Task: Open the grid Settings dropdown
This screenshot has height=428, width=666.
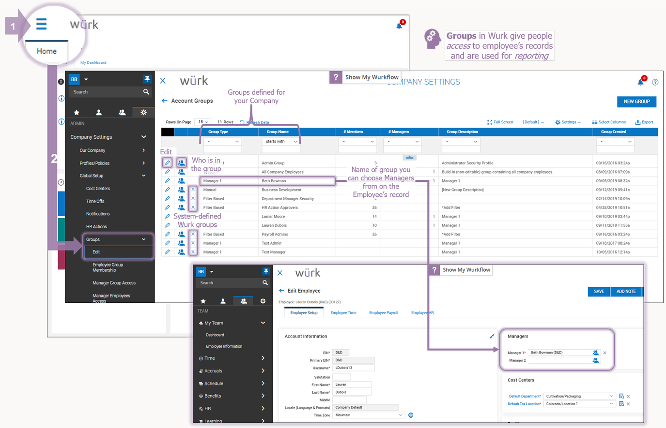Action: tap(568, 122)
